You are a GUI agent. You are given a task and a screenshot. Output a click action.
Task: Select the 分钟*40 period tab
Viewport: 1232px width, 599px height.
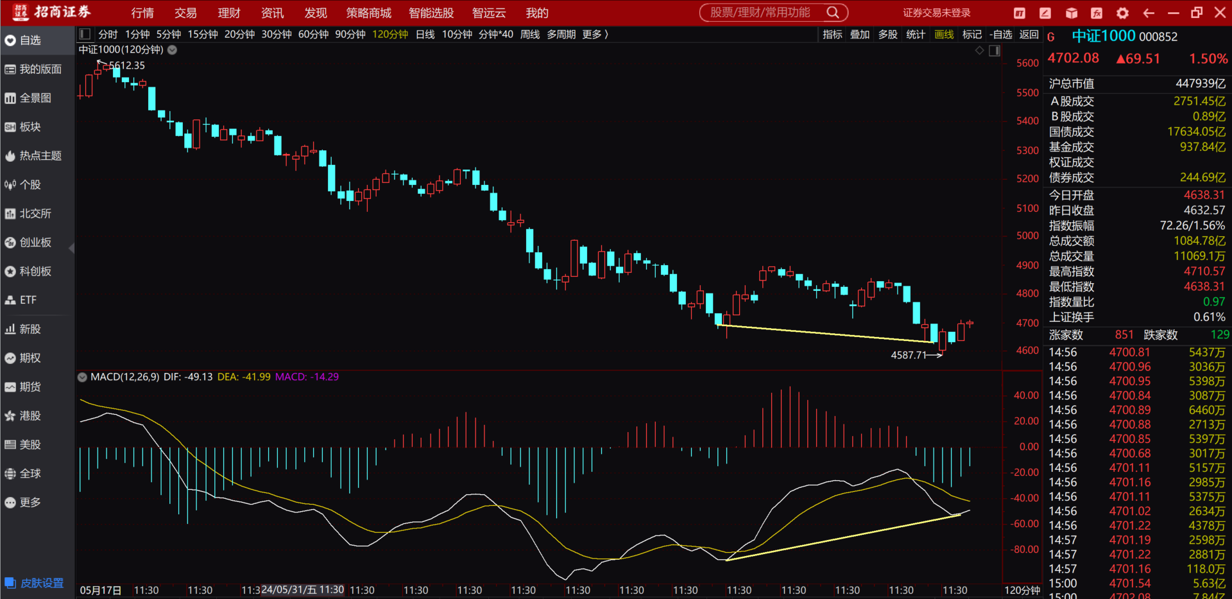(x=496, y=34)
